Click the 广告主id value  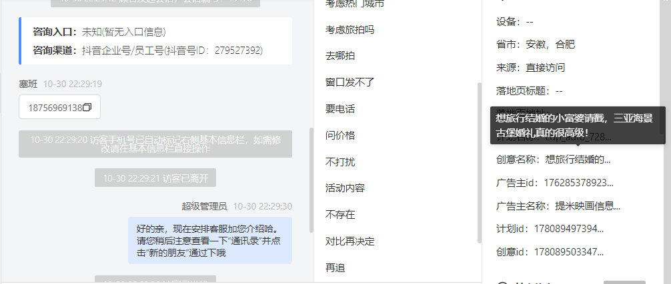578,183
